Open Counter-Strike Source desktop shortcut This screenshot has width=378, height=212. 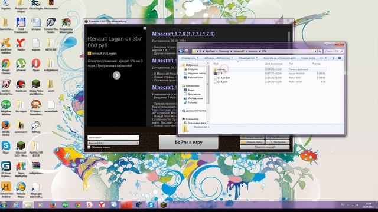click(x=51, y=22)
